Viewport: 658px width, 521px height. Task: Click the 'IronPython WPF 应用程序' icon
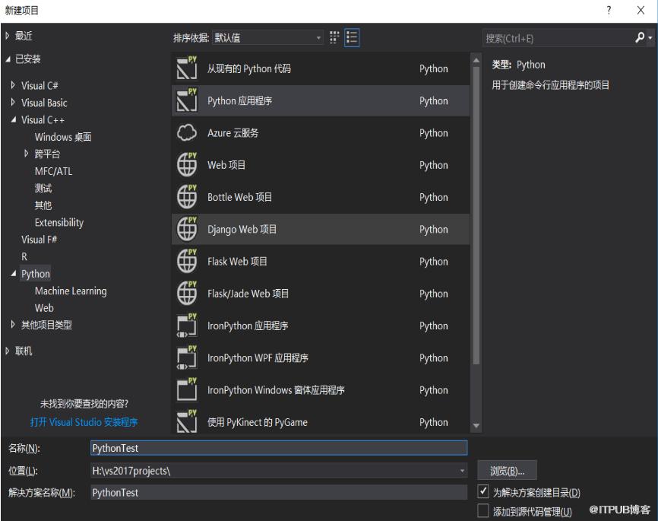point(187,357)
